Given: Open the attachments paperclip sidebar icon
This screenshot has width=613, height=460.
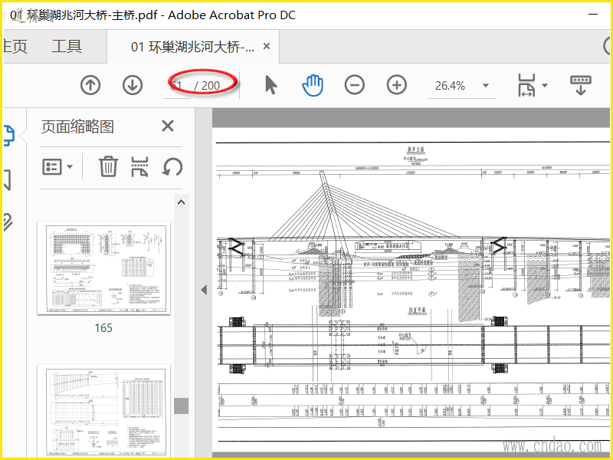Looking at the screenshot, I should 8,223.
